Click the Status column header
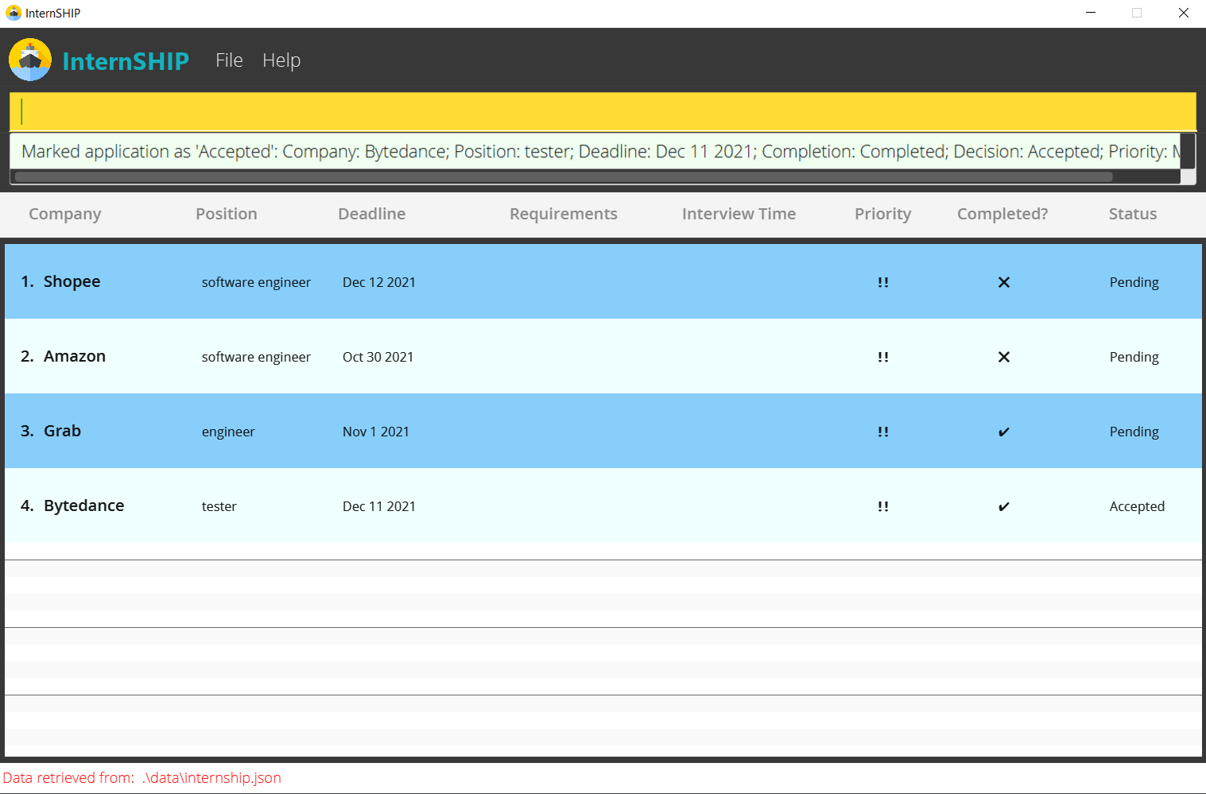The width and height of the screenshot is (1206, 794). coord(1133,214)
